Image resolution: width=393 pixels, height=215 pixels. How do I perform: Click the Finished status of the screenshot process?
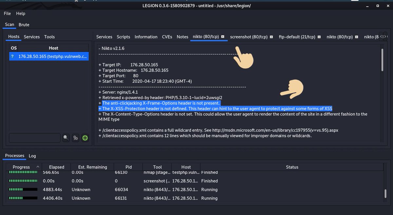209,181
